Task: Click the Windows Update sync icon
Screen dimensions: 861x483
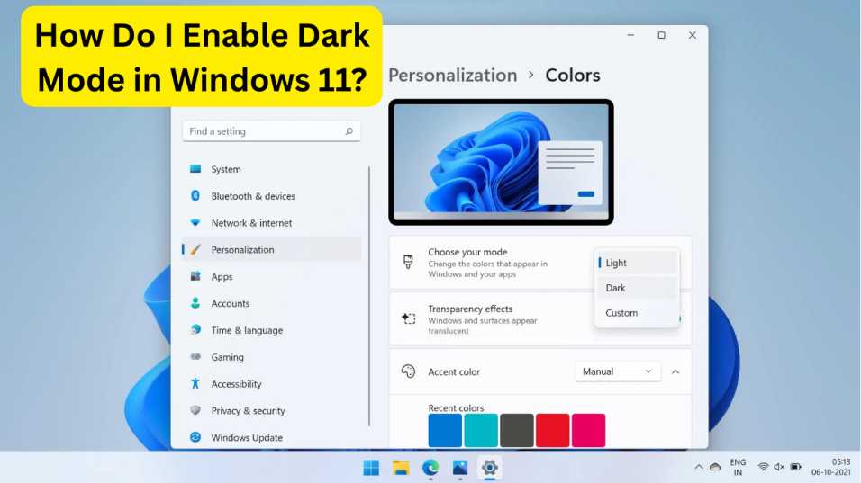Action: click(195, 437)
